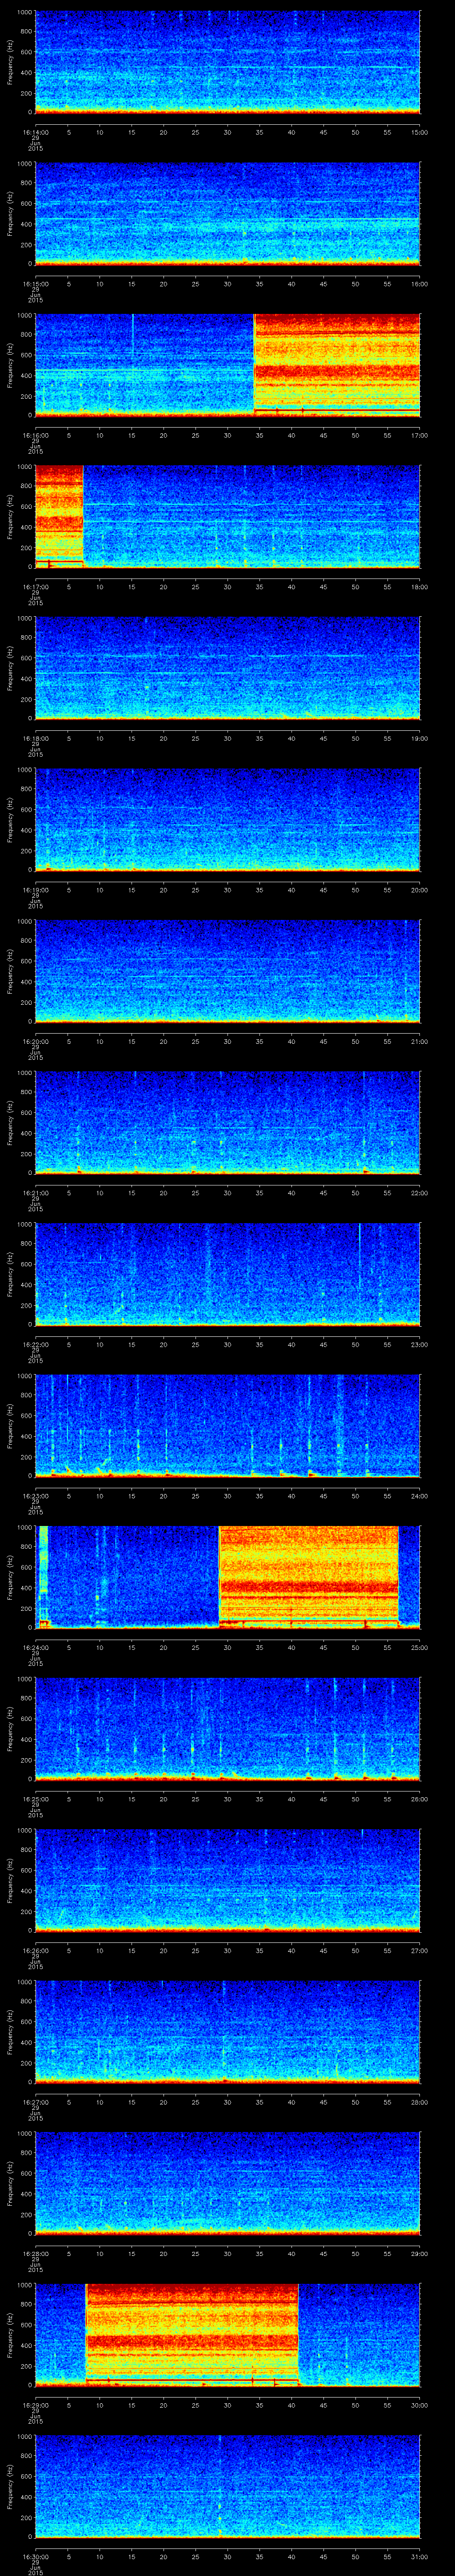Select the spectrogram panel beginning at 16:21:00
The height and width of the screenshot is (2576, 455).
coord(227,1122)
